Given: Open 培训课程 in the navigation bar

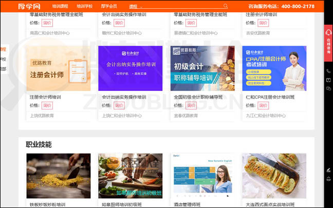Looking at the screenshot, I should [x=60, y=6].
